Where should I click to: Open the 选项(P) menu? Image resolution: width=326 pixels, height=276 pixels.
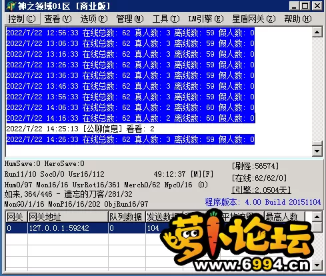(94, 19)
